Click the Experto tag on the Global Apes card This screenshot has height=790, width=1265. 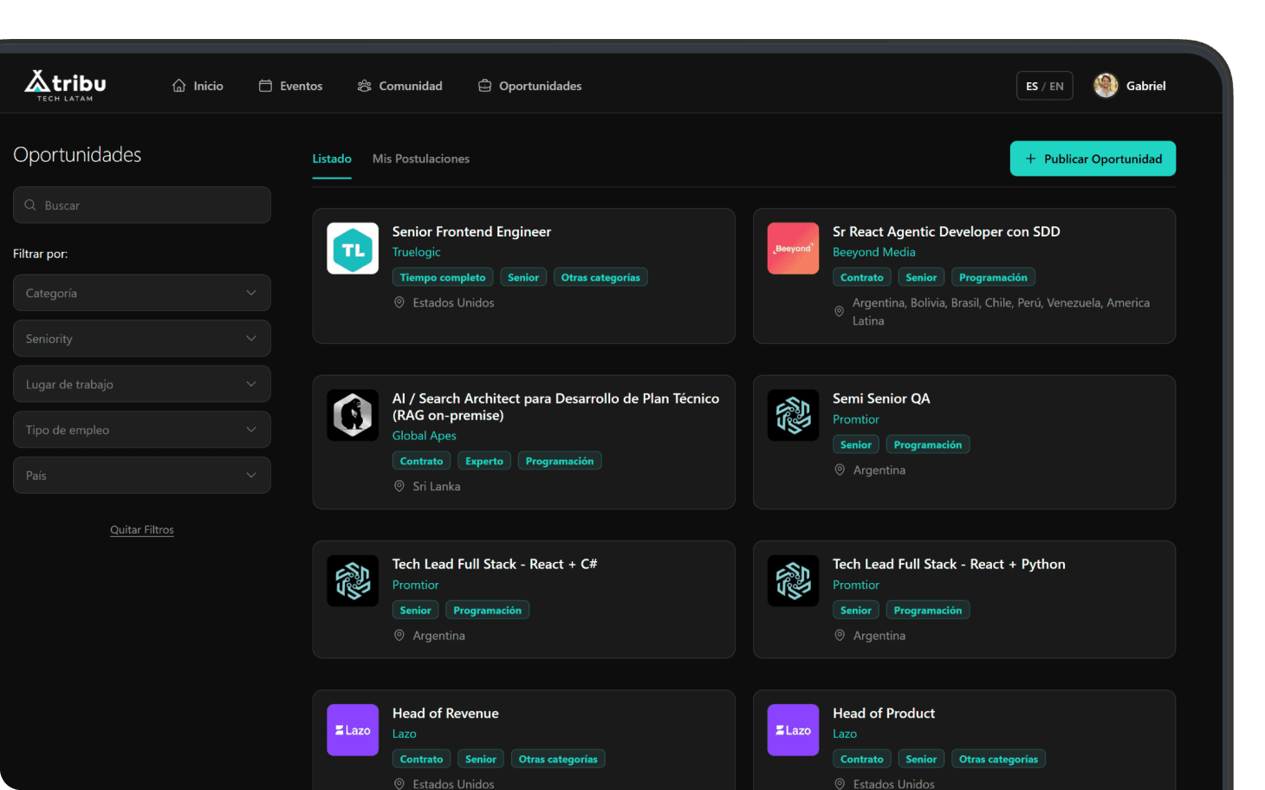pos(484,461)
